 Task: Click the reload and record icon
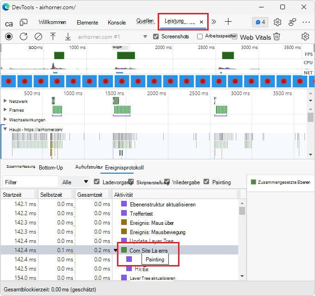click(24, 36)
